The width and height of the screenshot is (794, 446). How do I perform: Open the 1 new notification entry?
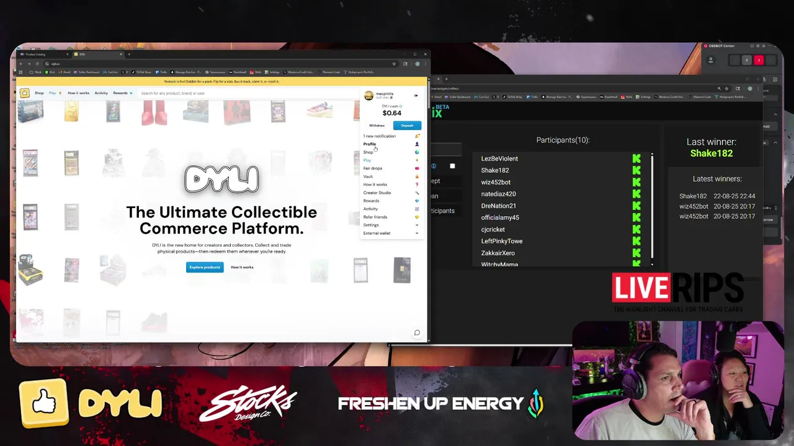[380, 136]
